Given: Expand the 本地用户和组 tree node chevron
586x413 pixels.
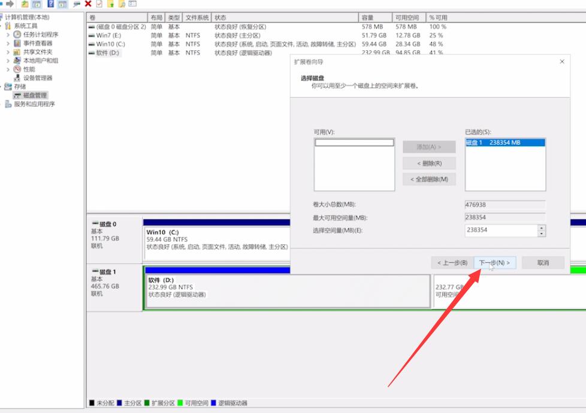Looking at the screenshot, I should (x=8, y=60).
